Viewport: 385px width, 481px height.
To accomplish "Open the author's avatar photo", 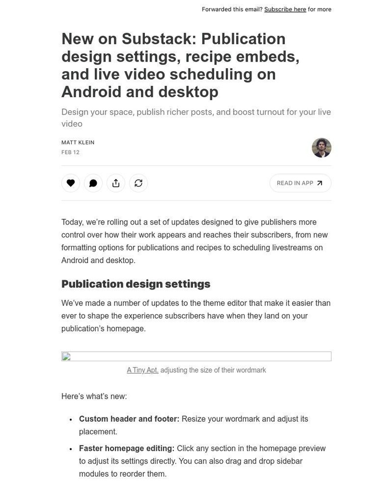I will (321, 147).
